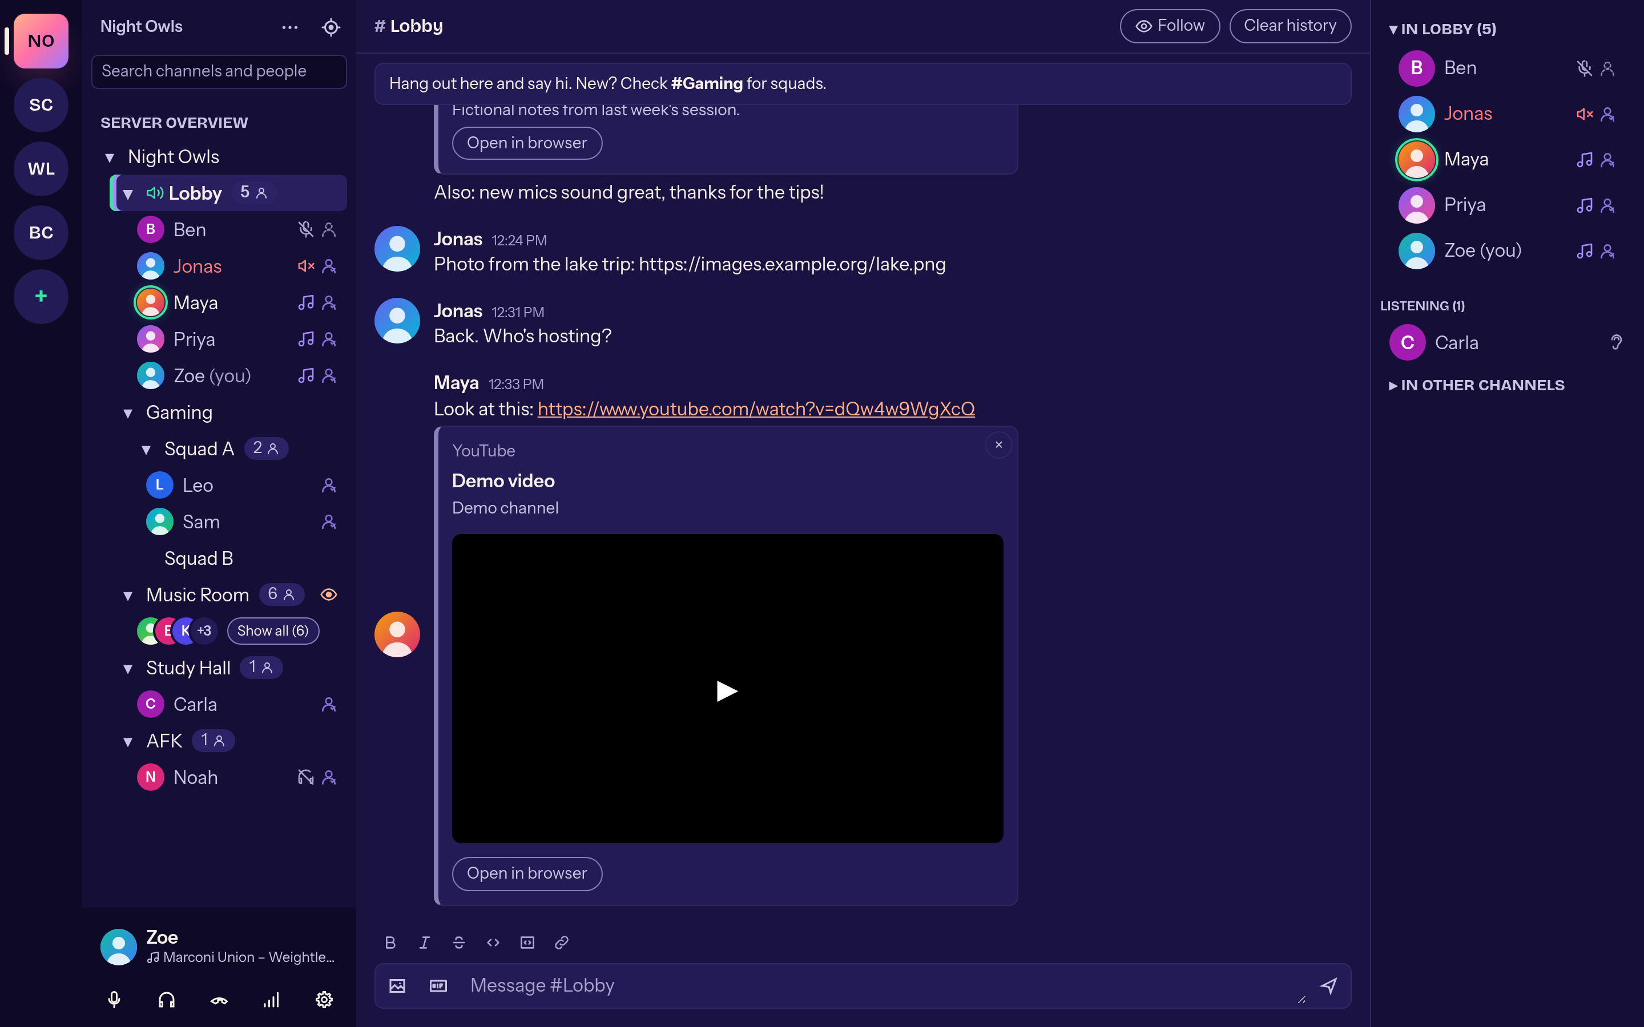Open Night Owls server options menu
The image size is (1644, 1027).
[290, 27]
